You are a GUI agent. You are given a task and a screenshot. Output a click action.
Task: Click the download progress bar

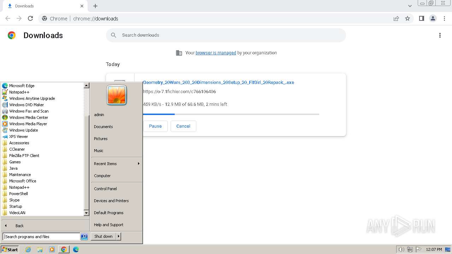coord(231,114)
